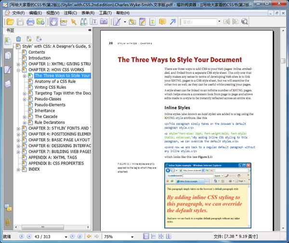Click the yellow comment note tool
The width and height of the screenshot is (289, 243).
163,22
